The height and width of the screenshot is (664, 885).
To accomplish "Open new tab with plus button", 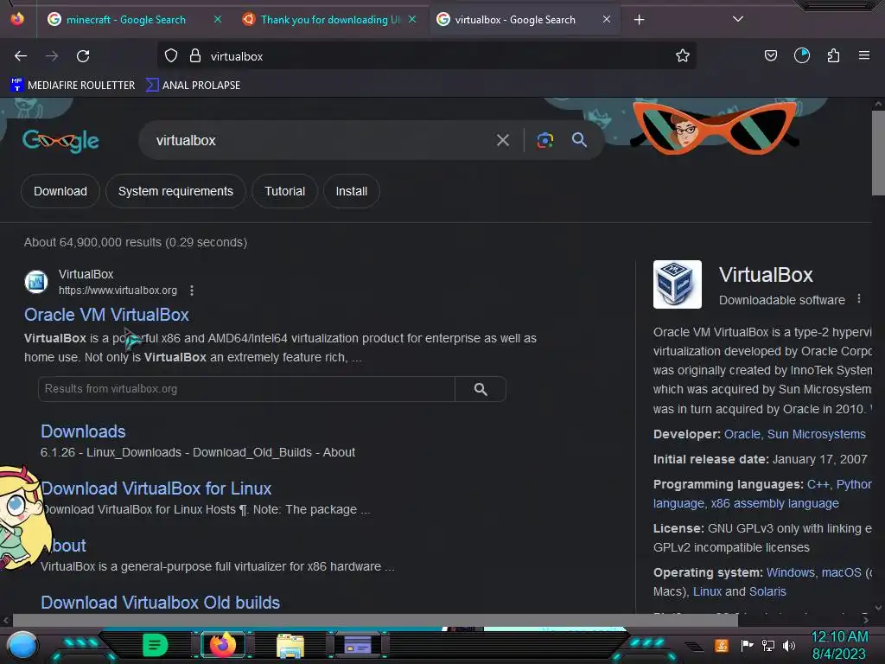I will 639,20.
